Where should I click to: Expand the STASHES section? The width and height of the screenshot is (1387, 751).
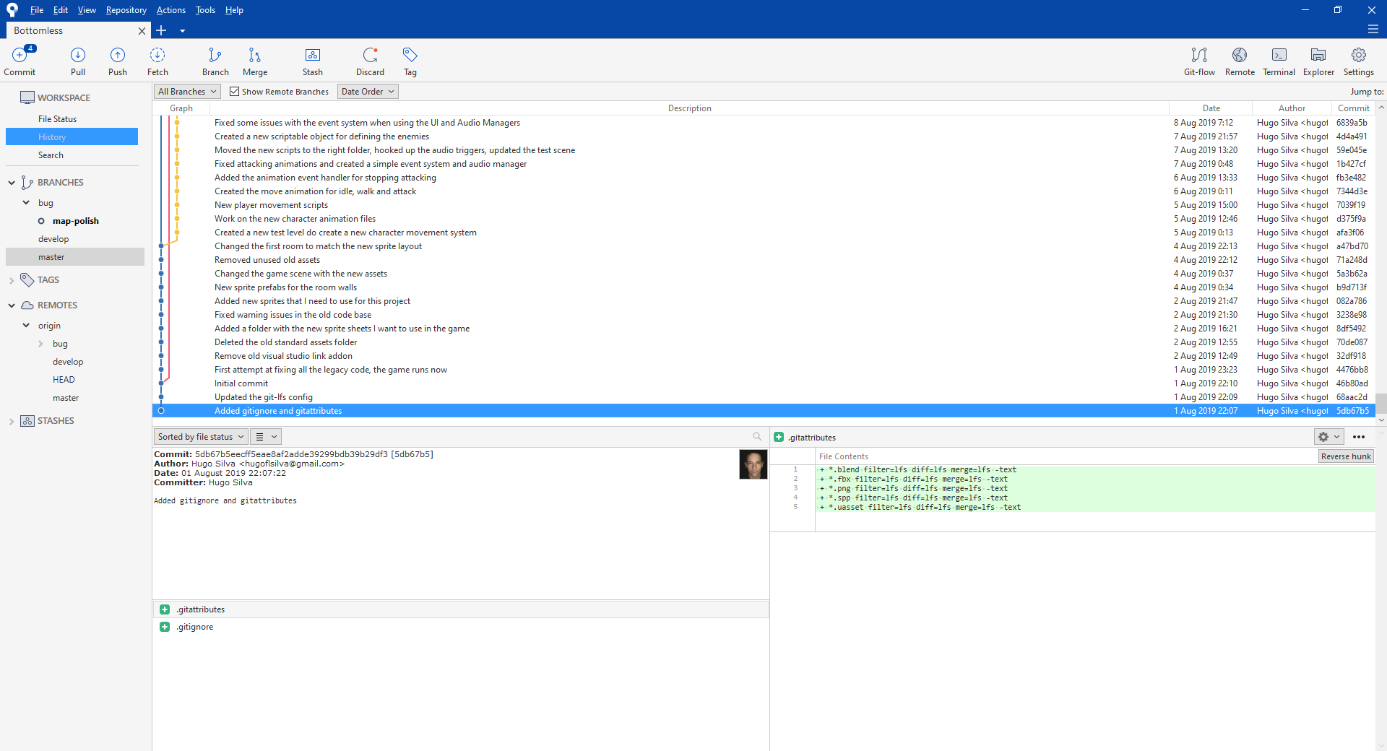click(12, 421)
